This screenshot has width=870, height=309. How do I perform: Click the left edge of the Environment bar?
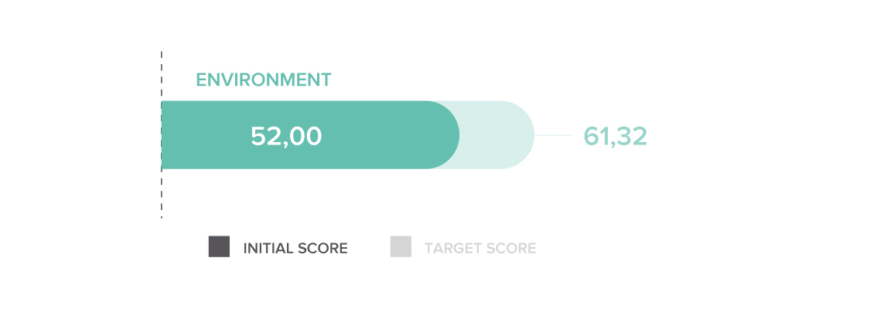[x=163, y=134]
